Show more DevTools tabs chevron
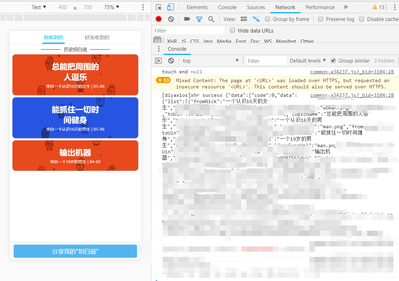 tap(345, 7)
